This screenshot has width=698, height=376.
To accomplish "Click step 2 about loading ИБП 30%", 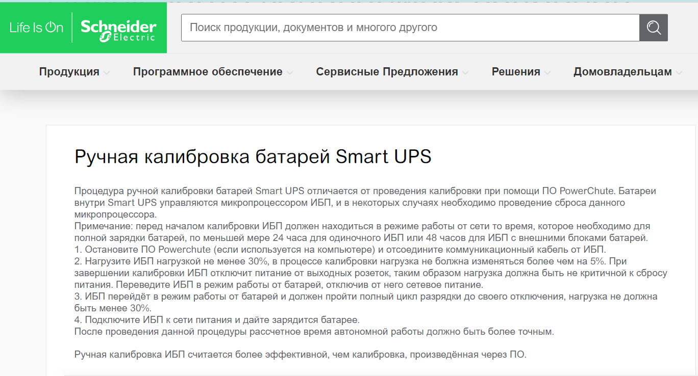I will coord(371,273).
